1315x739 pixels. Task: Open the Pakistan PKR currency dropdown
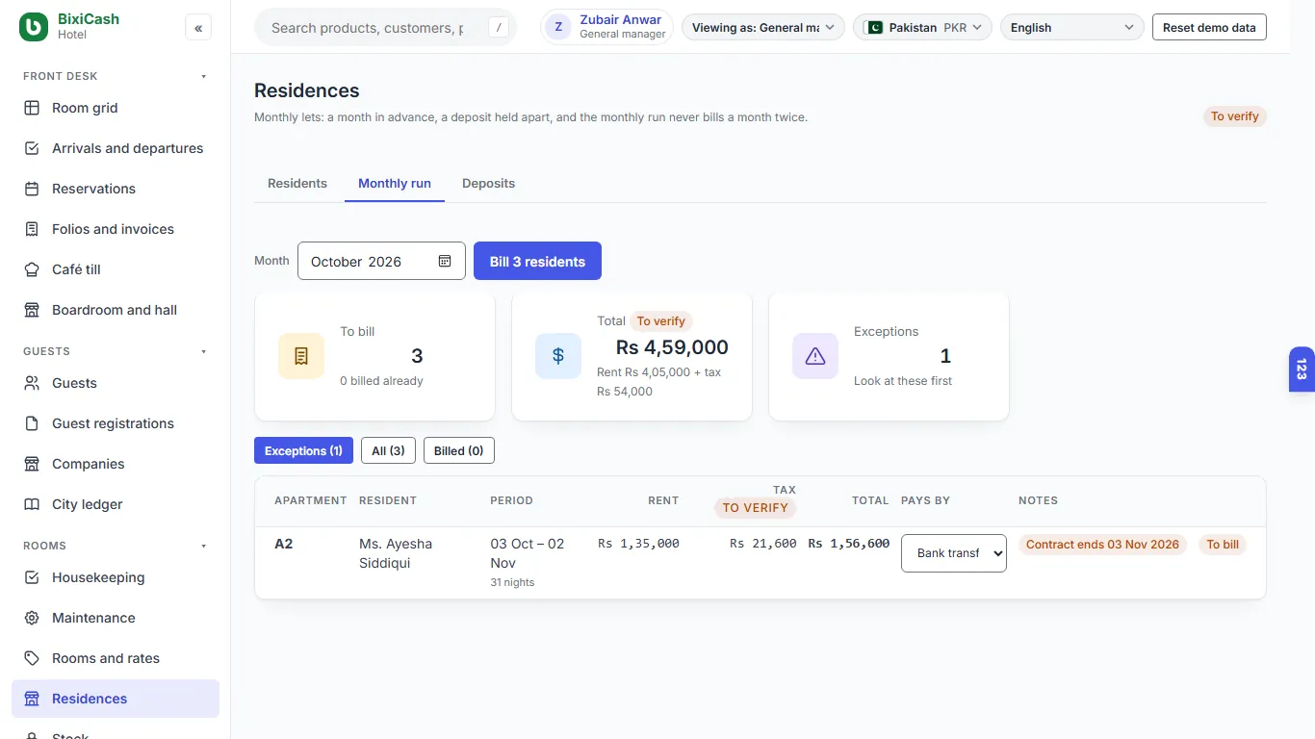click(x=923, y=27)
